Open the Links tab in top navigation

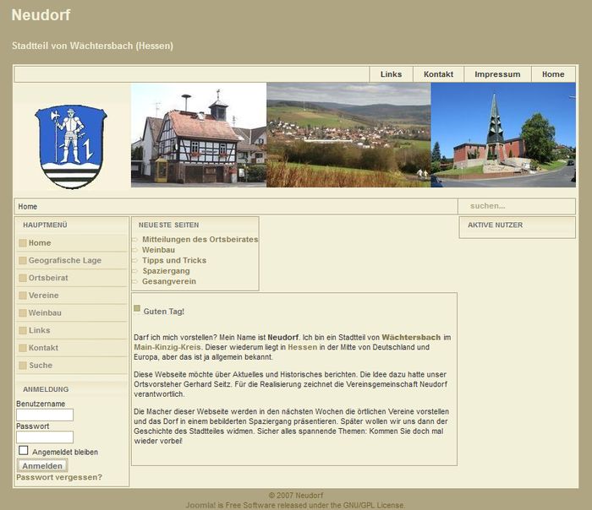(391, 74)
